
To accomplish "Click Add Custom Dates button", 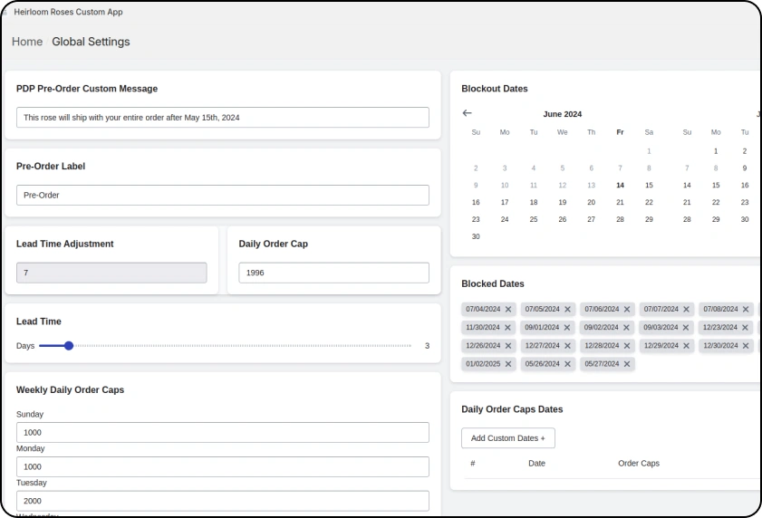I will (507, 438).
